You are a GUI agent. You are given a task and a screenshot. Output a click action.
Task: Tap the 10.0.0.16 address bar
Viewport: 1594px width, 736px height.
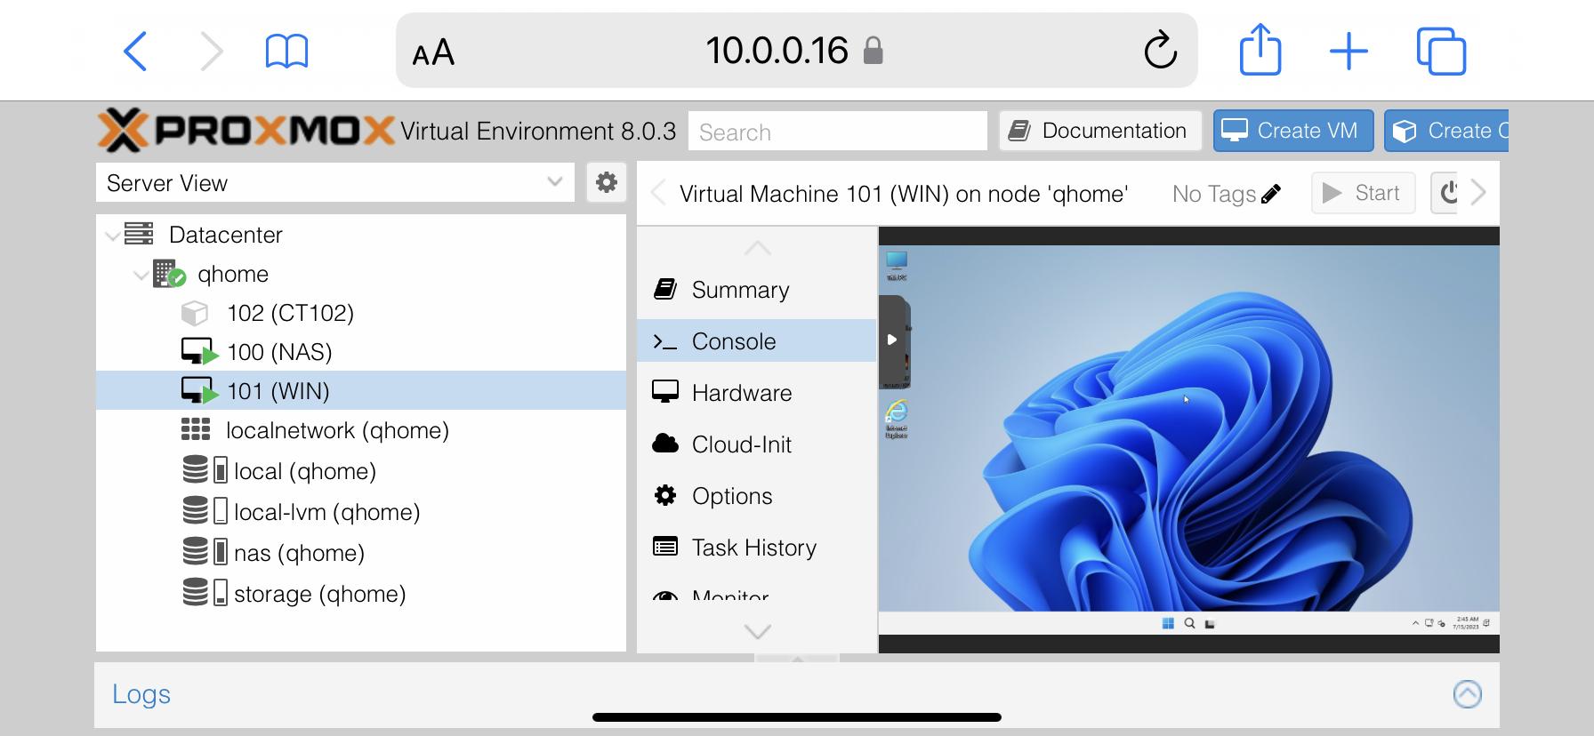(x=796, y=50)
